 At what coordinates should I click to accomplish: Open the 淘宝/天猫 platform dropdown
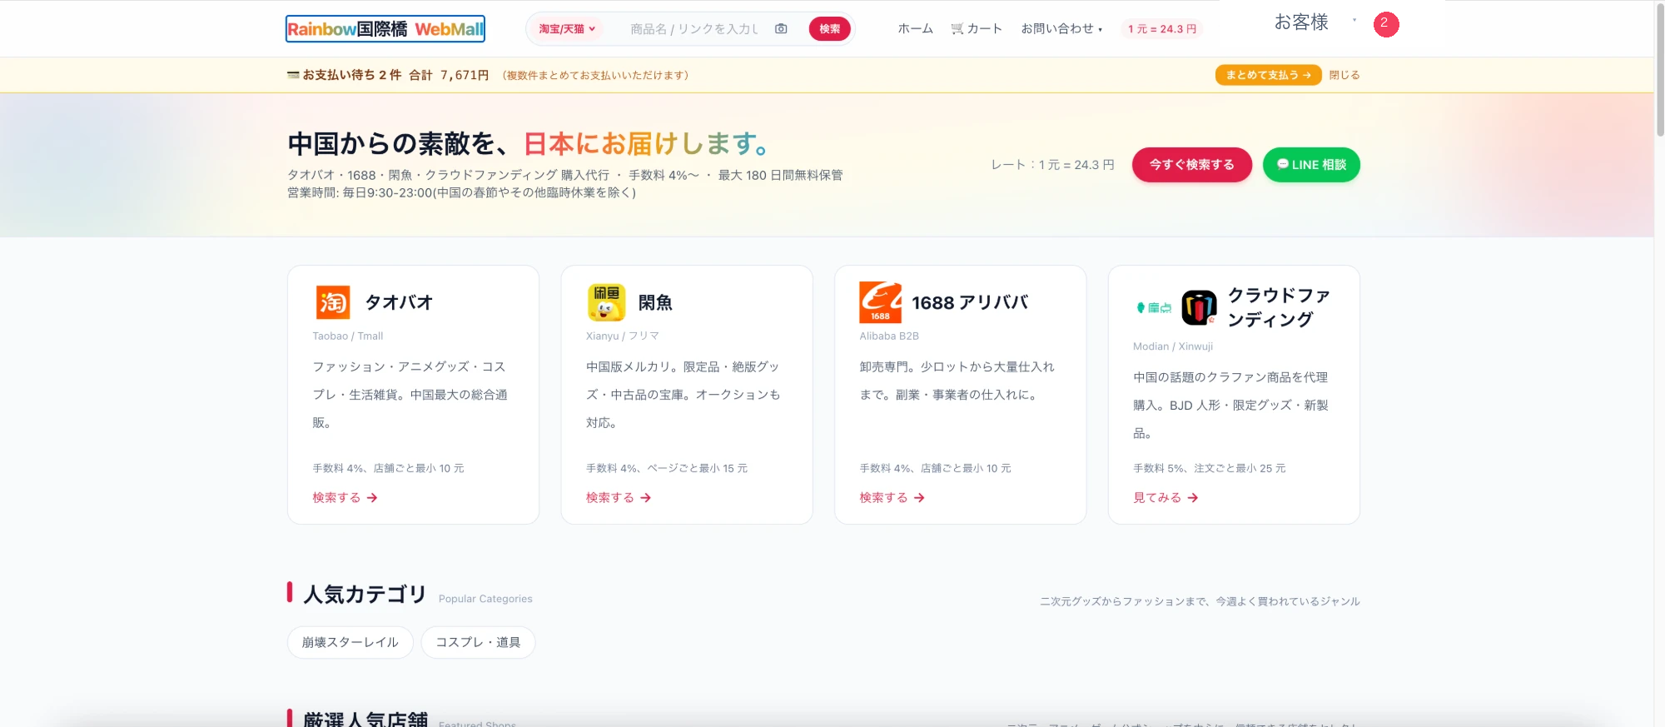(x=567, y=29)
